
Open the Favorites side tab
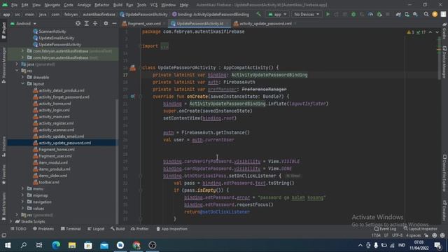[x=3, y=174]
